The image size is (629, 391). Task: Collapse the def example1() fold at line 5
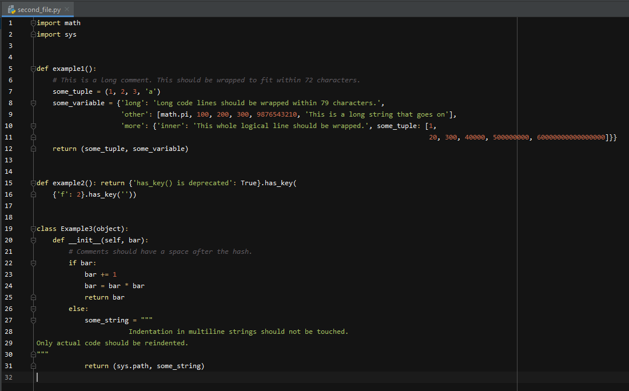coord(33,69)
